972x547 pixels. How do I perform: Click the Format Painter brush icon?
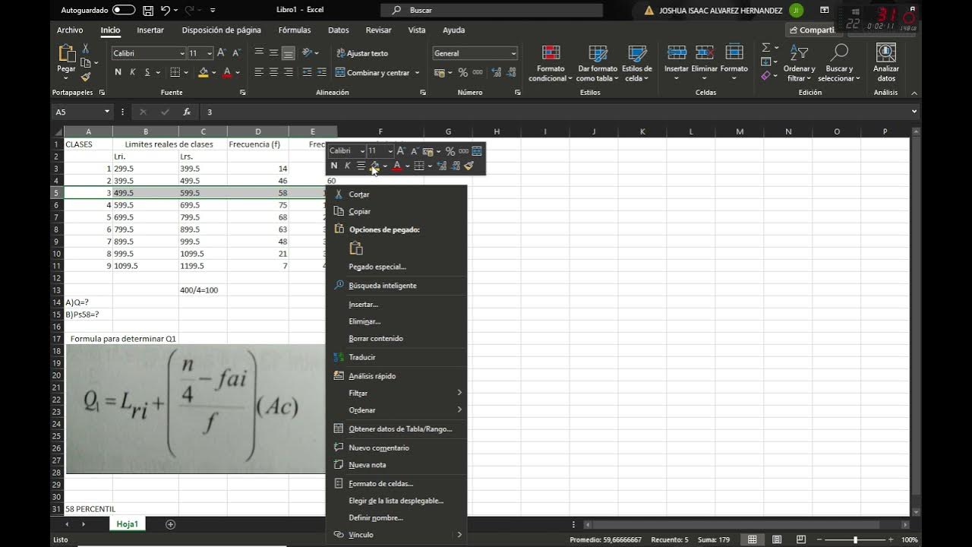click(x=86, y=77)
